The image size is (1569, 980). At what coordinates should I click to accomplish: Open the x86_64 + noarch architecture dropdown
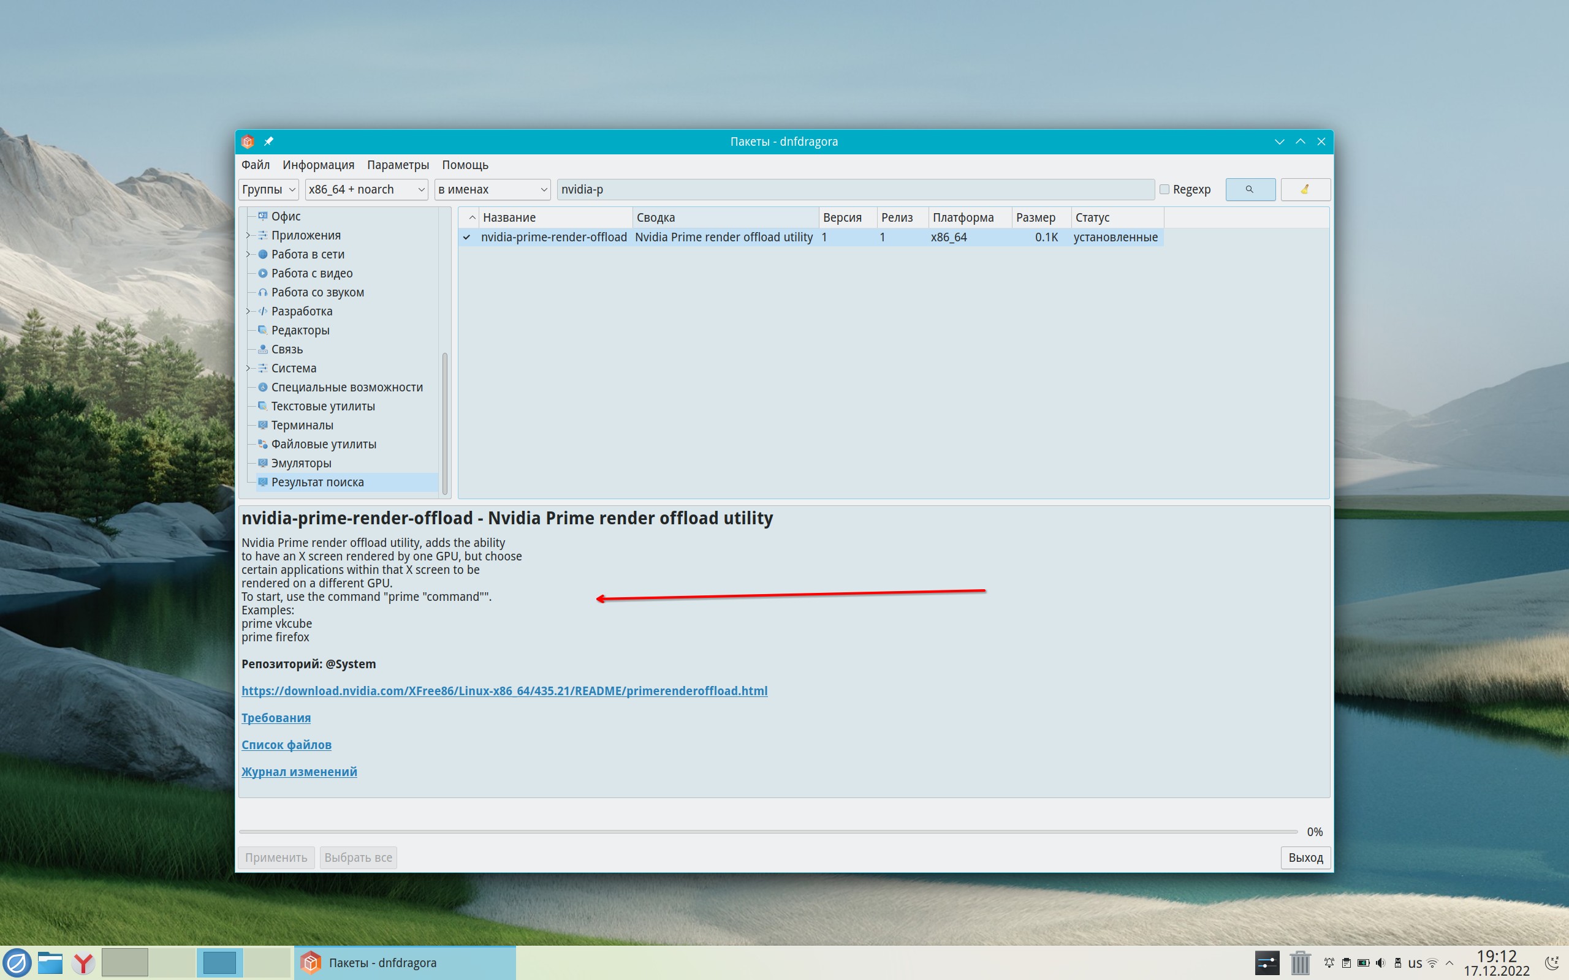click(x=367, y=189)
